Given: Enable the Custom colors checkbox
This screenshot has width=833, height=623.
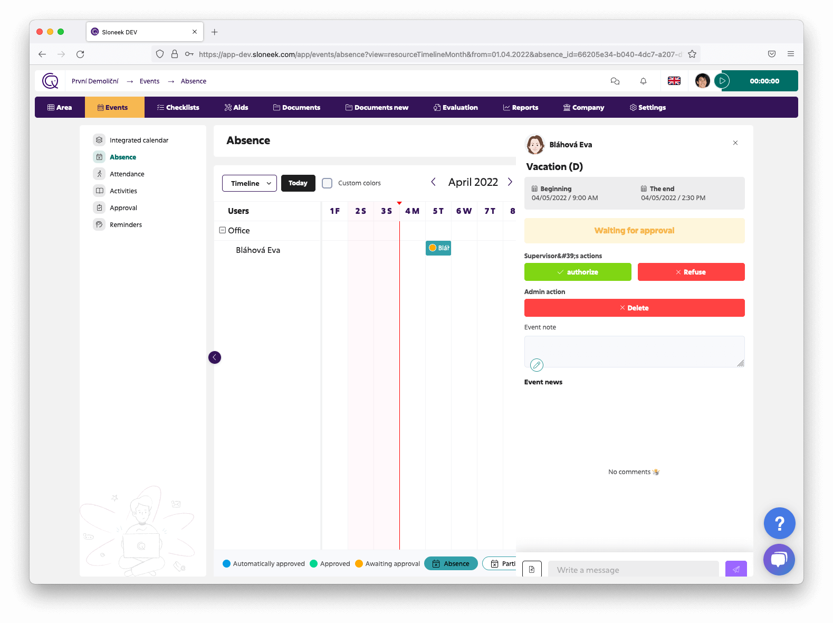Looking at the screenshot, I should pyautogui.click(x=327, y=183).
